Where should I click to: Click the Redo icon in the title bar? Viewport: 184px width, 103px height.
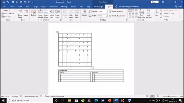pyautogui.click(x=13, y=2)
